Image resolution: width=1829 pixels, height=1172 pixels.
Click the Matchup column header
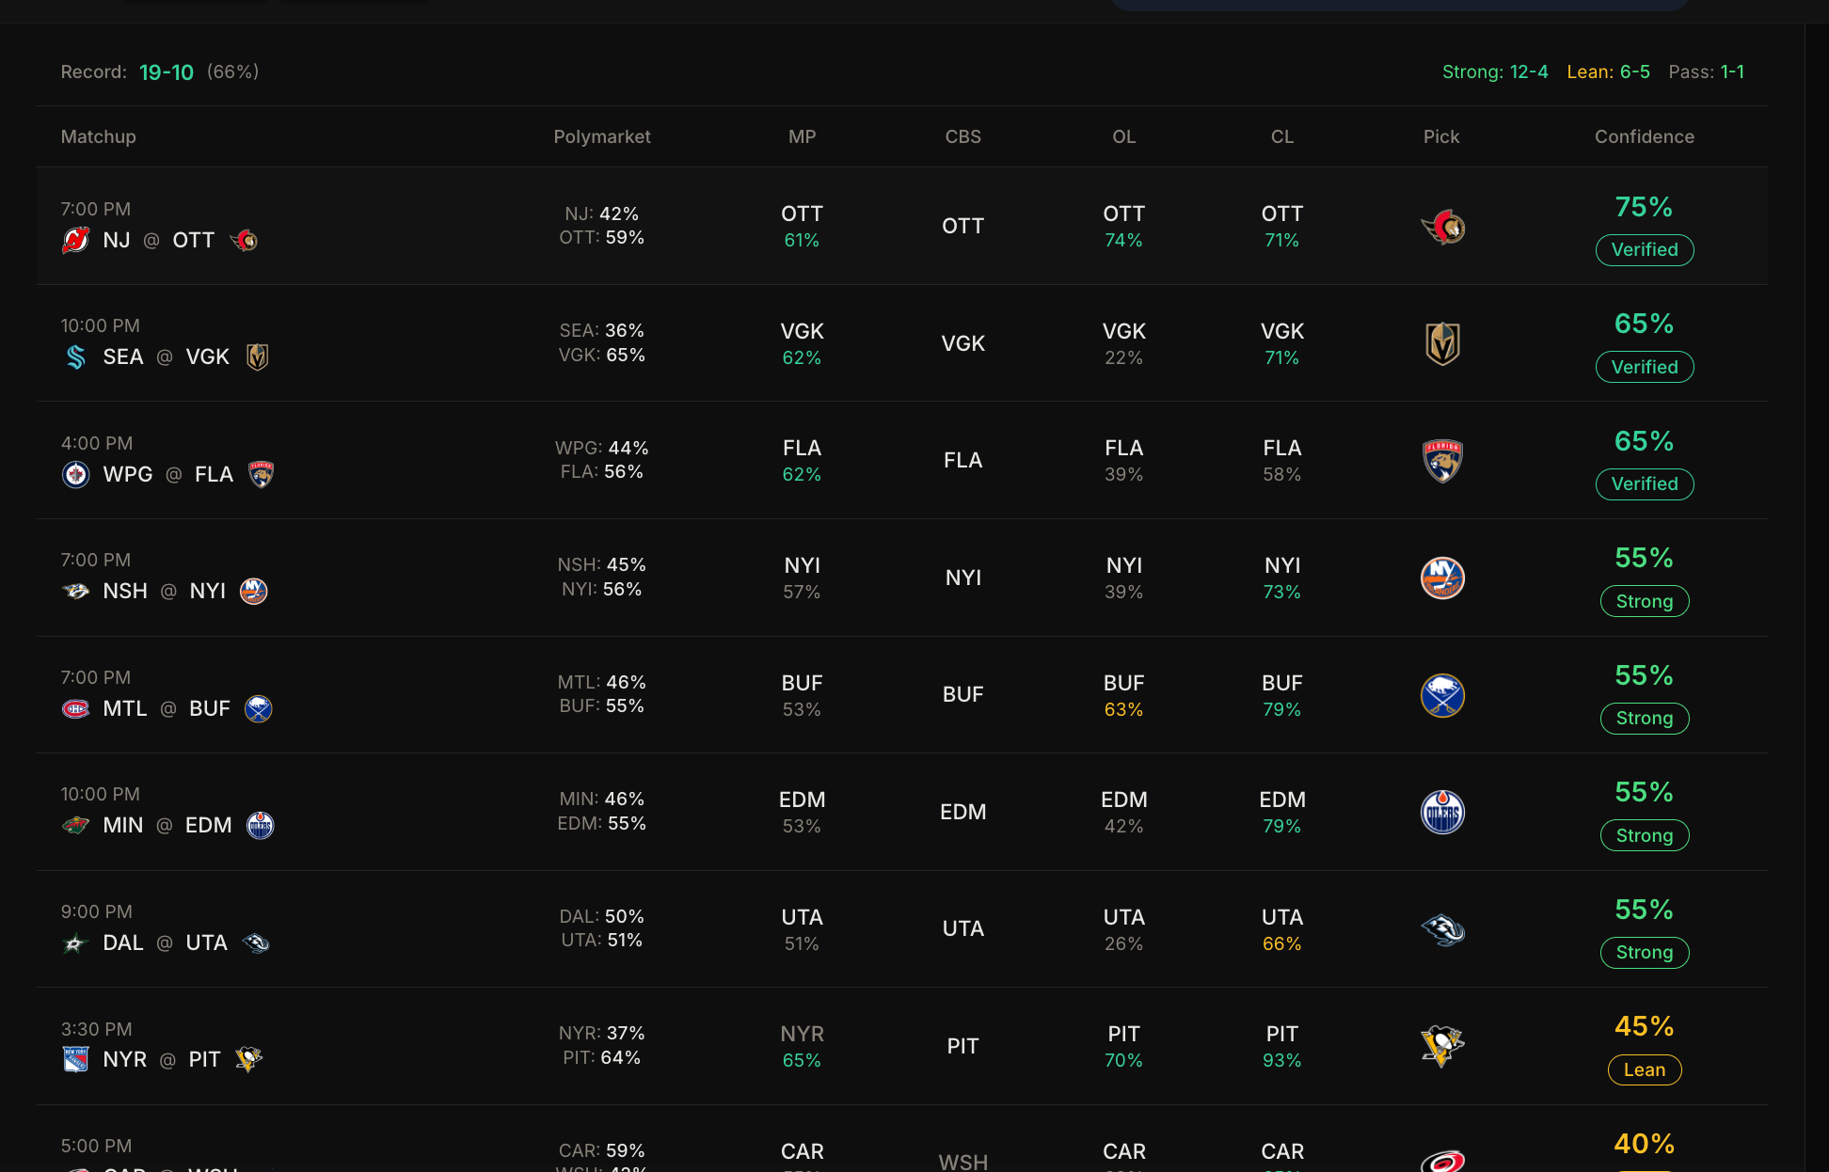98,136
